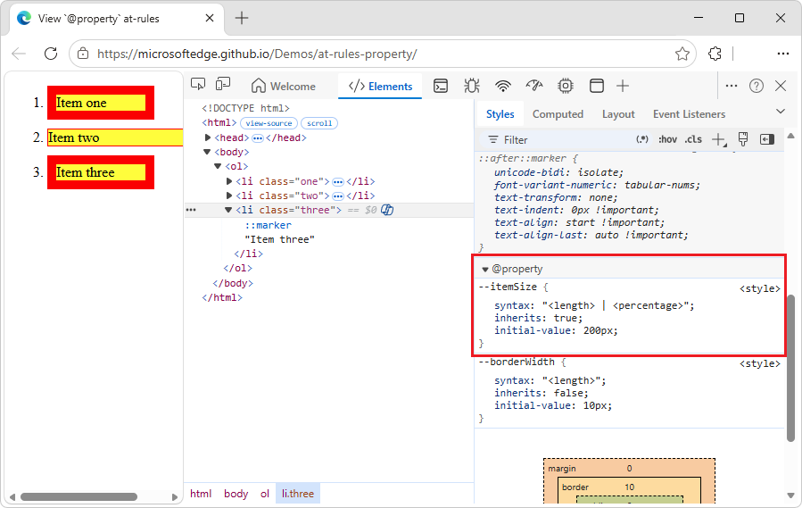The width and height of the screenshot is (802, 508).
Task: Collapse li class three node
Action: [228, 210]
